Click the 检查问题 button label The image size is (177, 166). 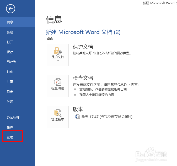58,88
